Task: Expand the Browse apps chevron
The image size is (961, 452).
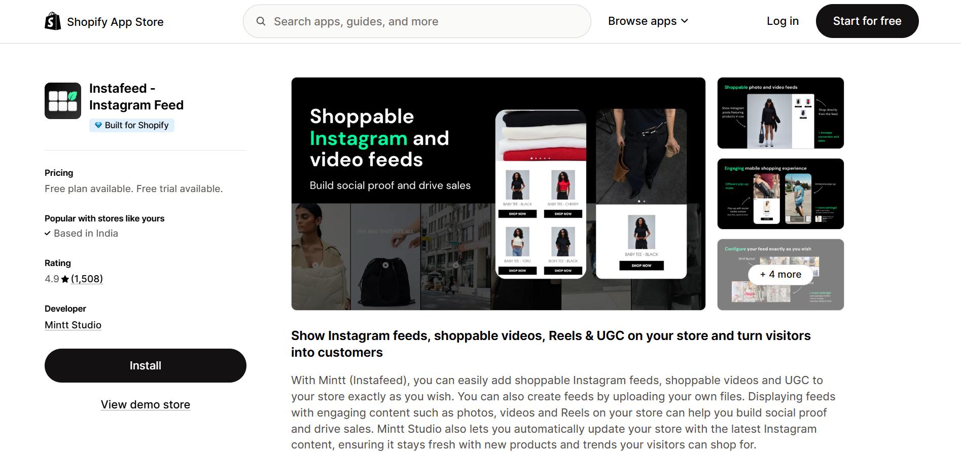Action: pyautogui.click(x=685, y=21)
